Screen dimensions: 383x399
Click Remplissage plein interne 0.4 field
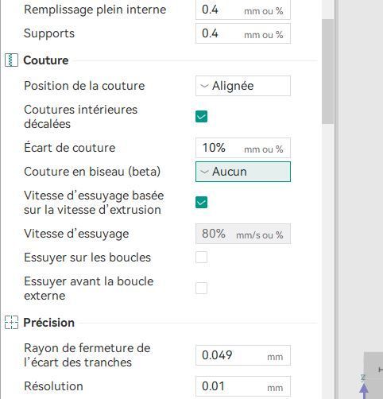[x=243, y=10]
